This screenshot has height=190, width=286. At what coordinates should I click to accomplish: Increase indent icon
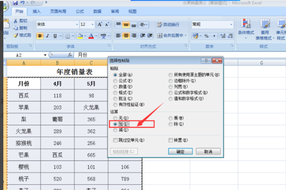point(150,36)
